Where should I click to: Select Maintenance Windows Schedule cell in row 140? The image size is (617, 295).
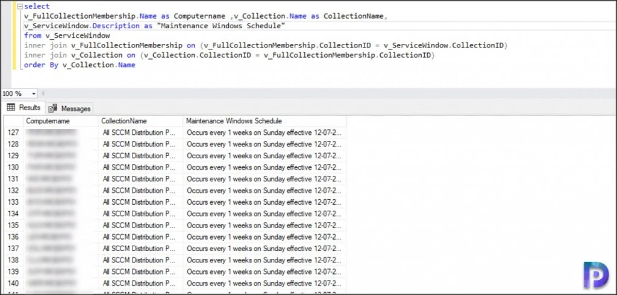click(x=265, y=283)
